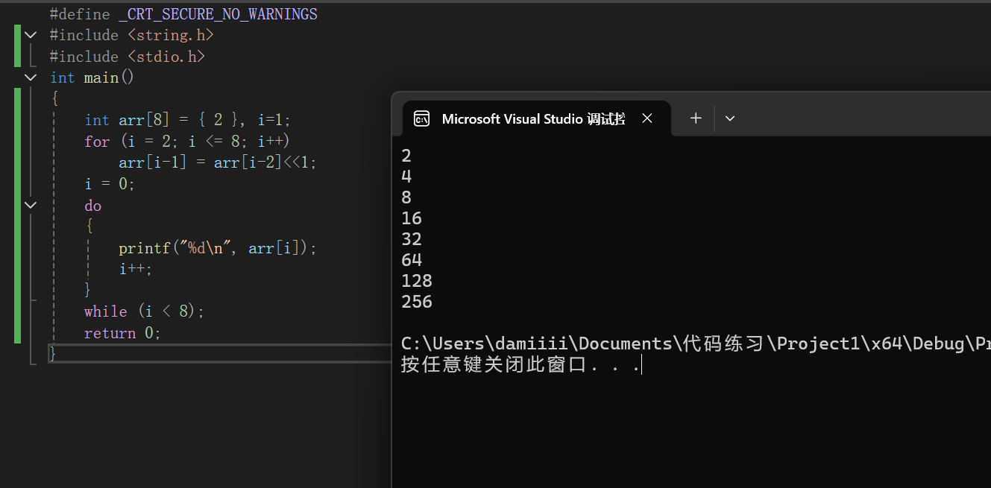The width and height of the screenshot is (991, 488).
Task: Click the do keyword in the code
Action: coord(93,206)
